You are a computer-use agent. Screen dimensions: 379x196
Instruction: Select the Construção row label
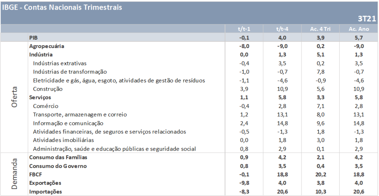coord(48,89)
